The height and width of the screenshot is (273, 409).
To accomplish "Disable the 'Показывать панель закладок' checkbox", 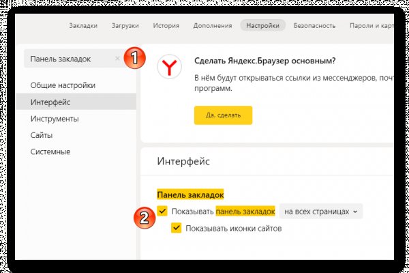I will [162, 212].
